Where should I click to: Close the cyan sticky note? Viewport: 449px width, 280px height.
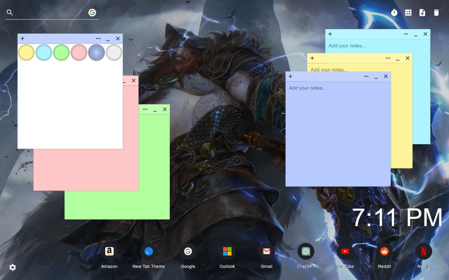425,34
